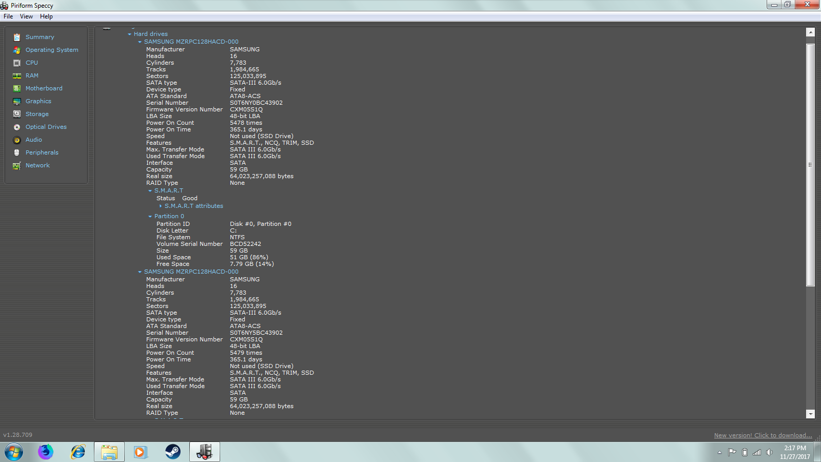Click the Network icon in sidebar
821x462 pixels.
[17, 165]
